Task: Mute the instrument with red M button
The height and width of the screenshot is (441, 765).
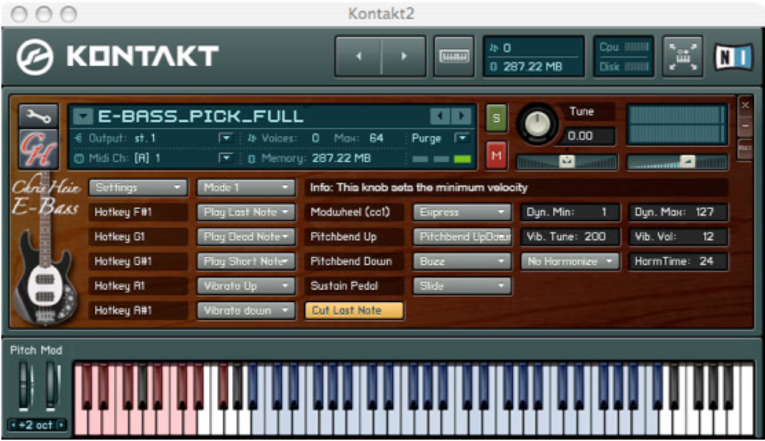Action: (x=496, y=155)
